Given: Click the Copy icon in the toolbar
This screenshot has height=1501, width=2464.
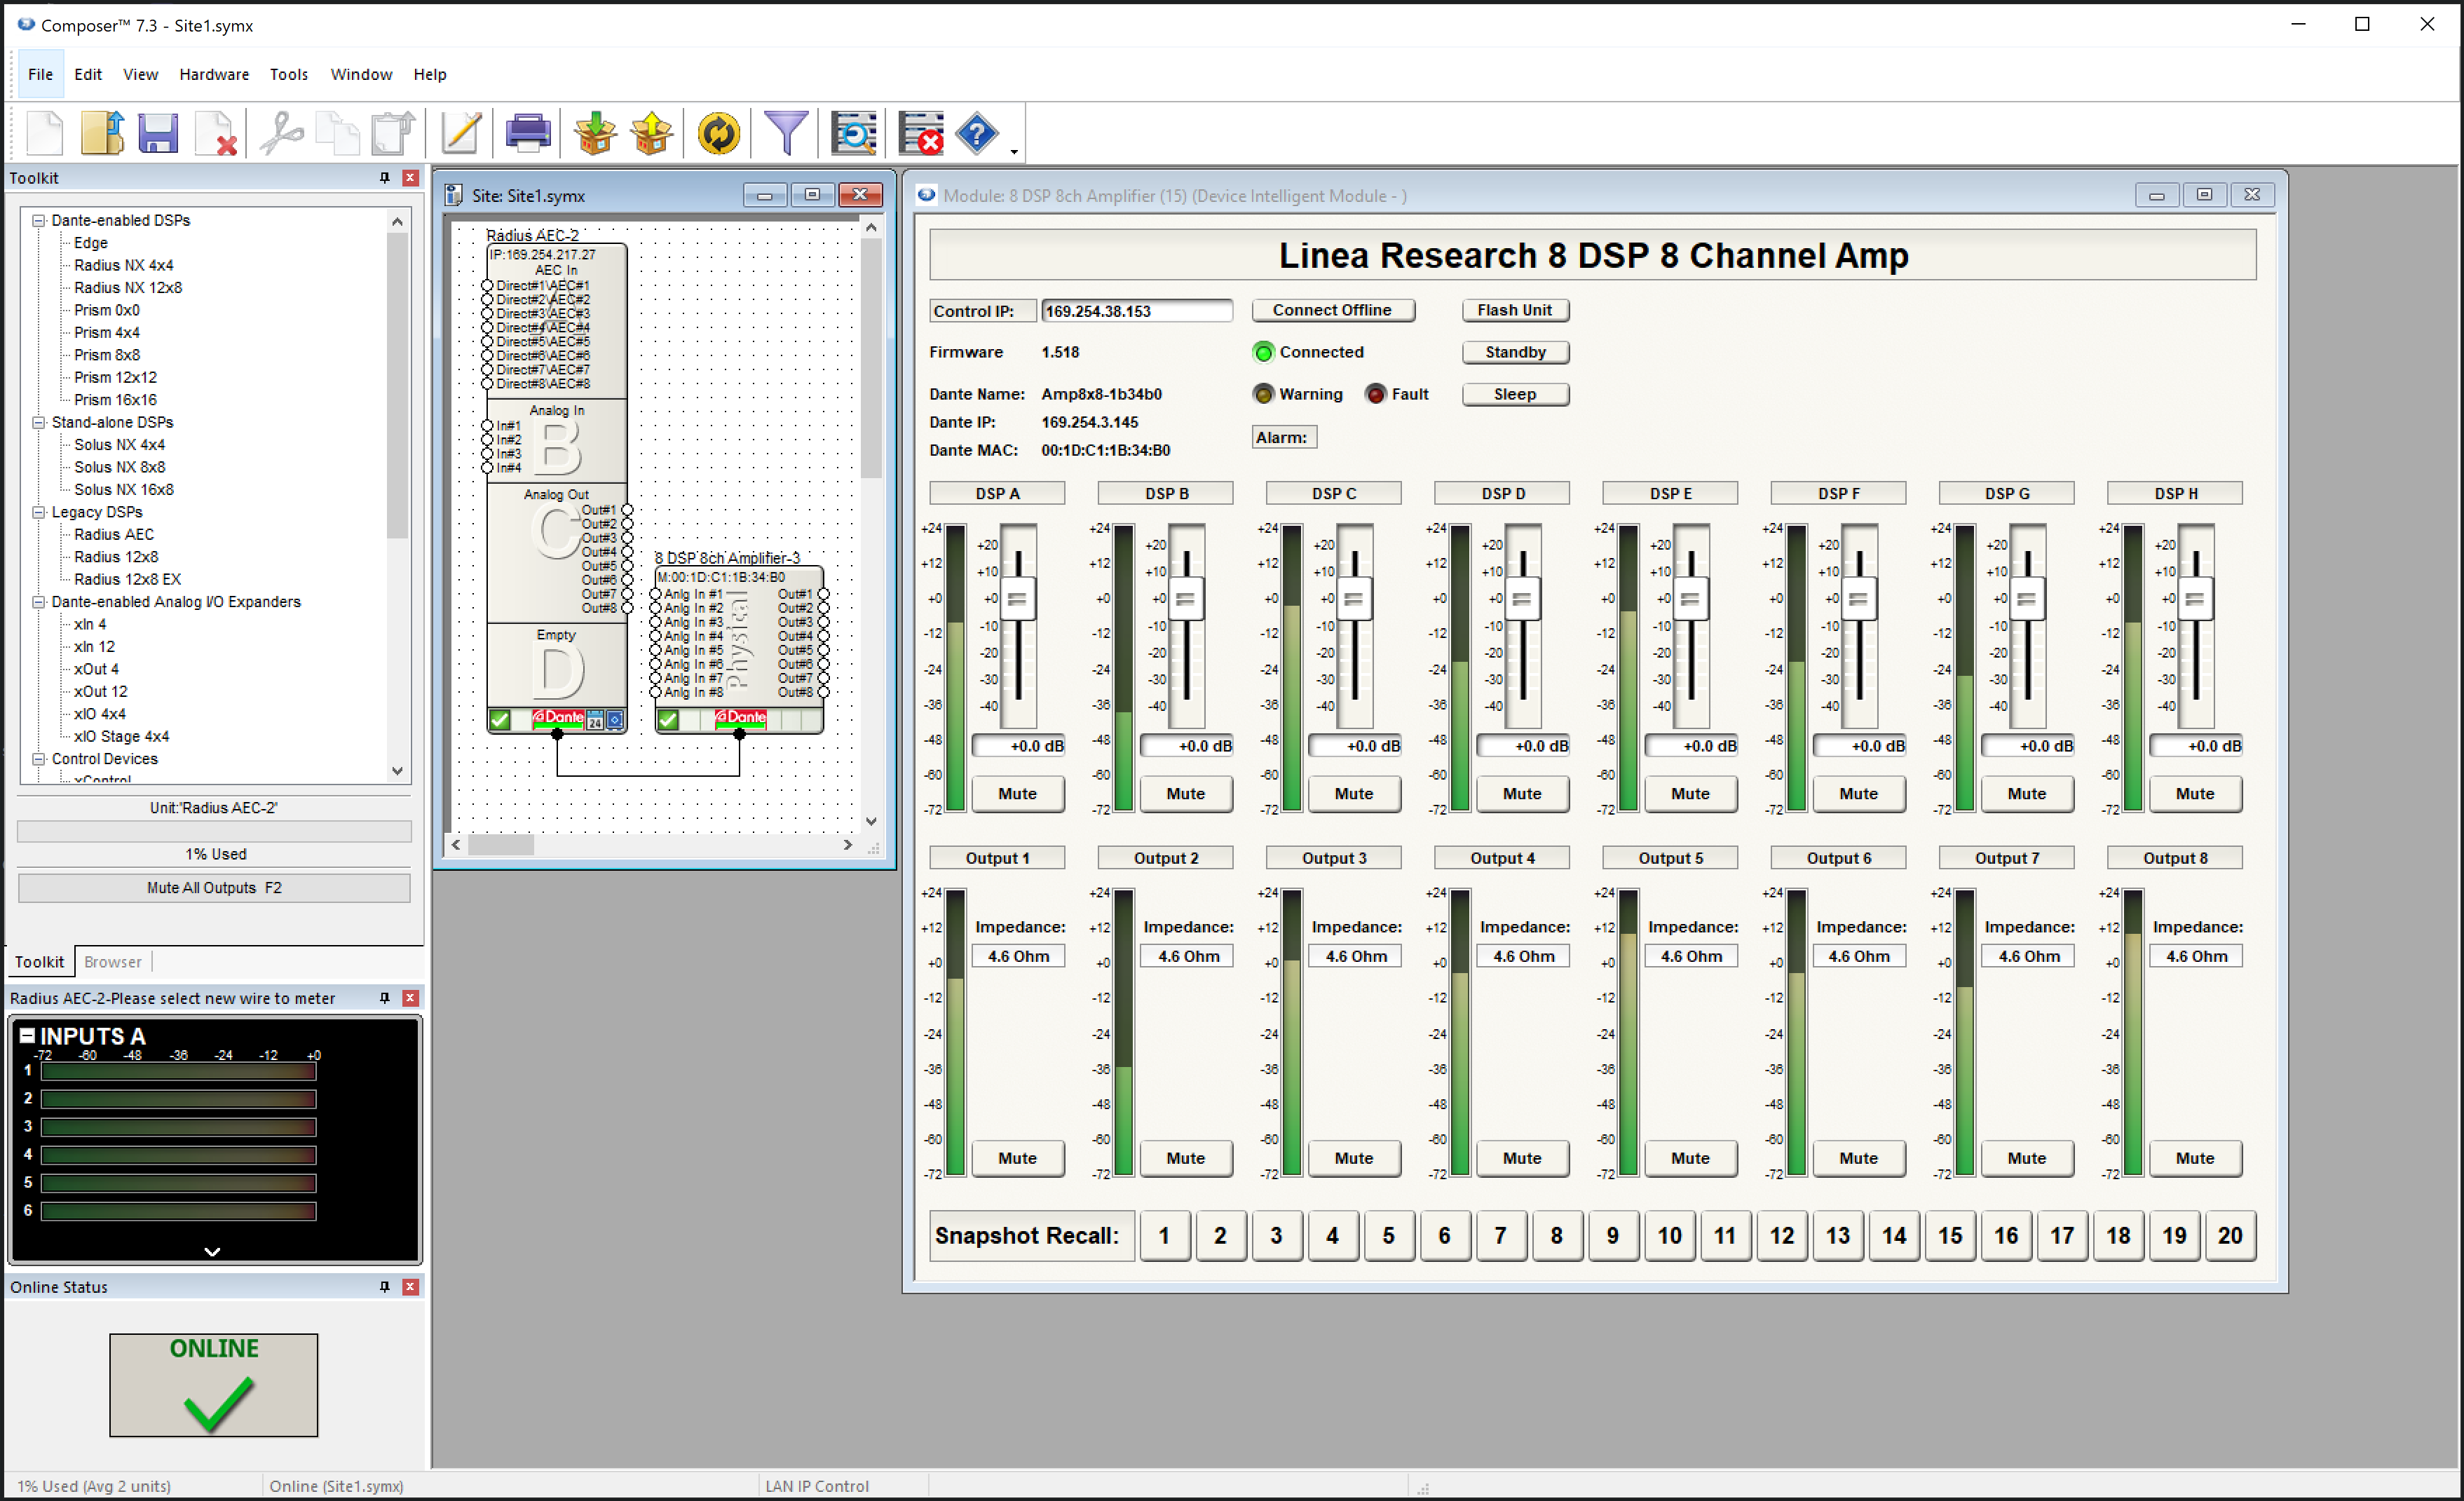Looking at the screenshot, I should tap(338, 133).
